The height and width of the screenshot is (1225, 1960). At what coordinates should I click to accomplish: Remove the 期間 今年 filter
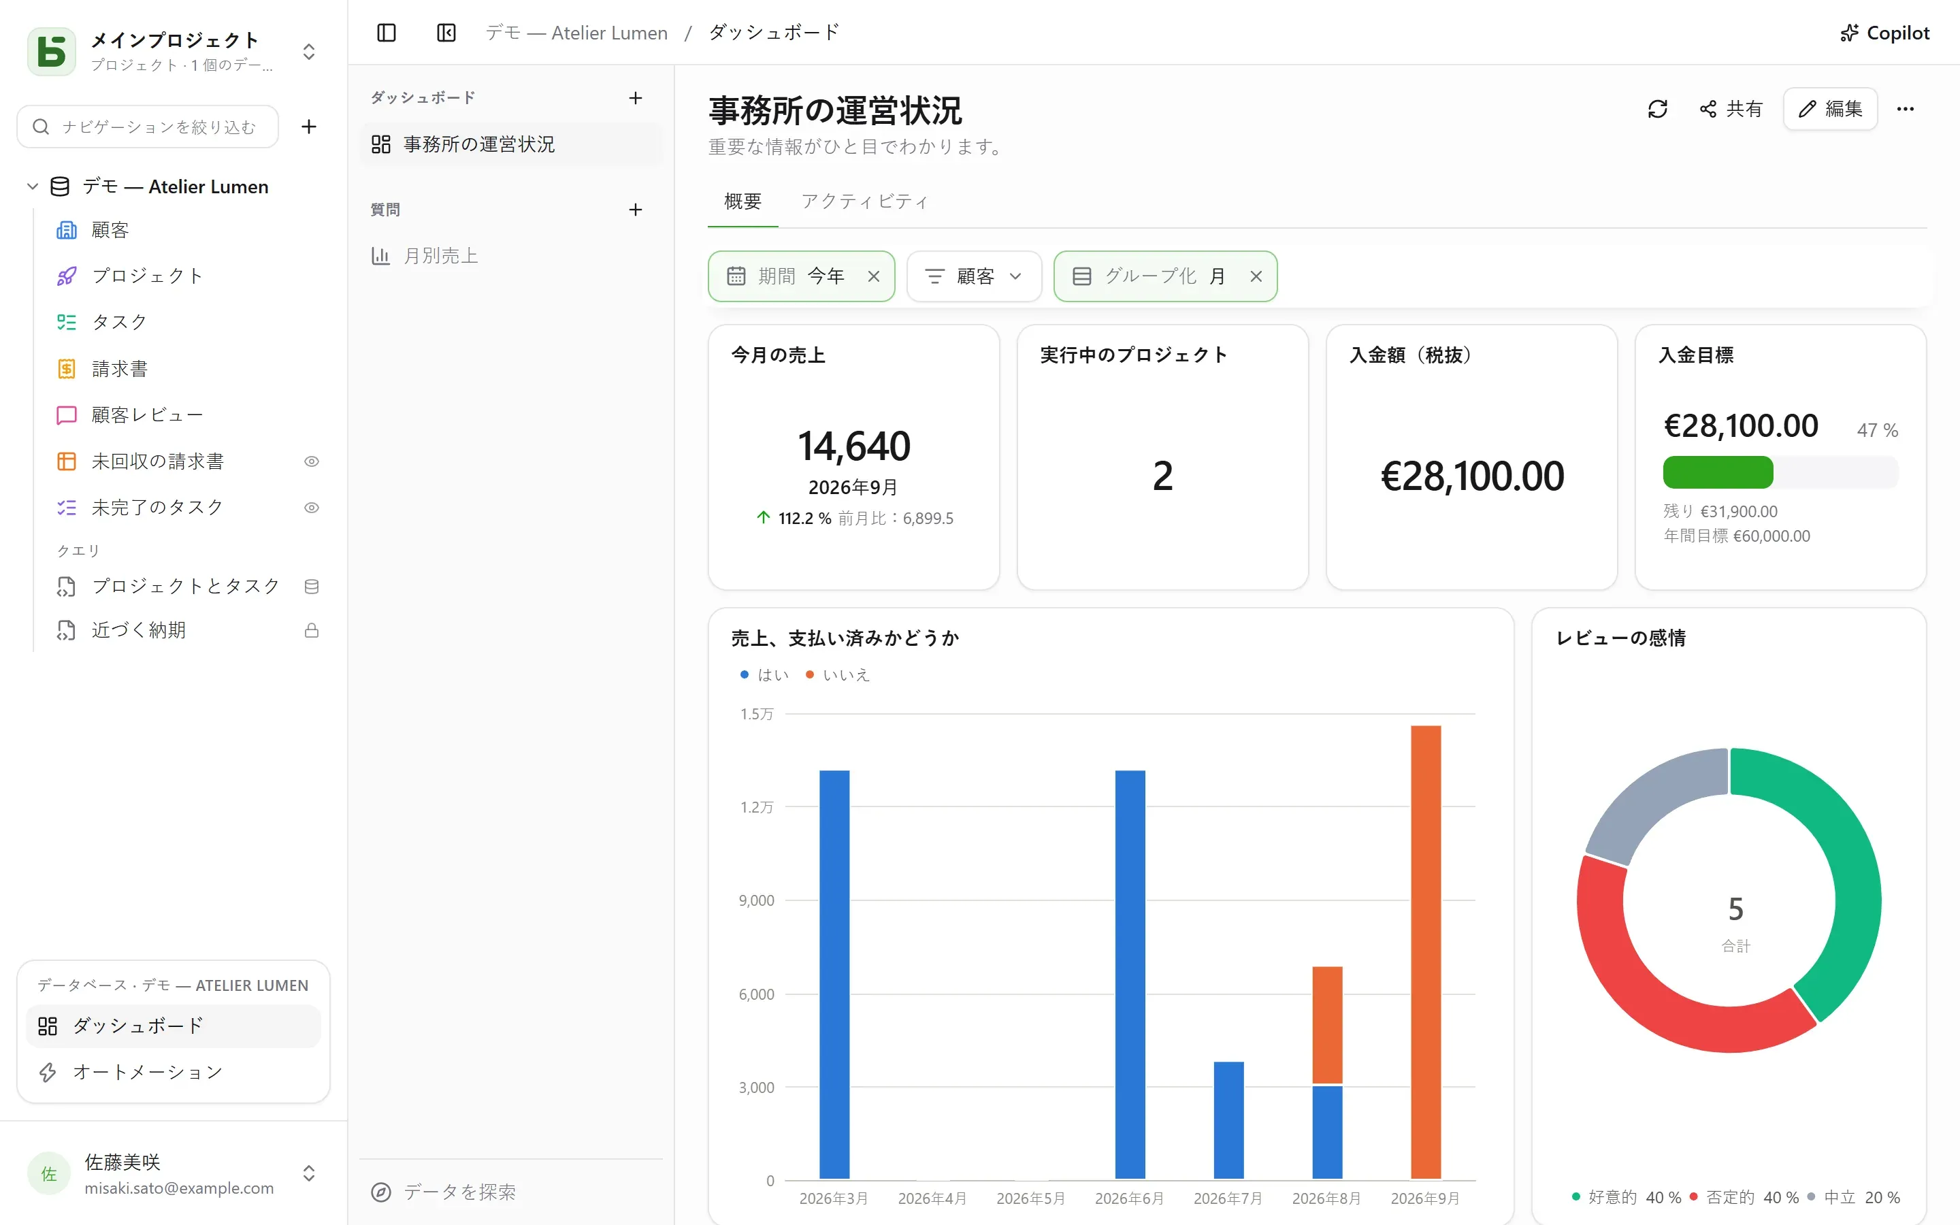[874, 276]
